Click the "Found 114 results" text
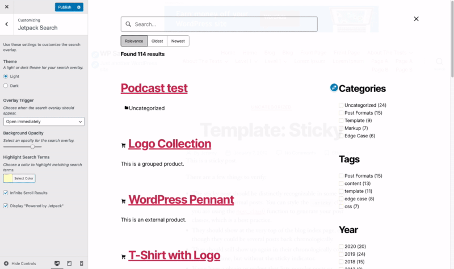454x269 pixels. 142,54
